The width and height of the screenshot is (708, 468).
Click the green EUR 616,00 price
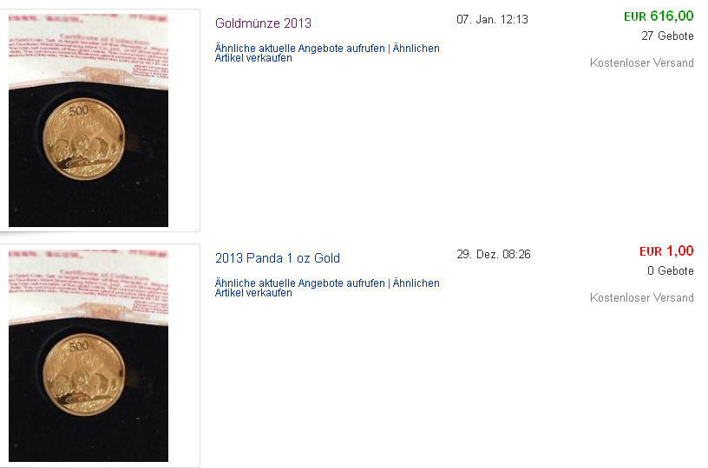click(x=659, y=16)
